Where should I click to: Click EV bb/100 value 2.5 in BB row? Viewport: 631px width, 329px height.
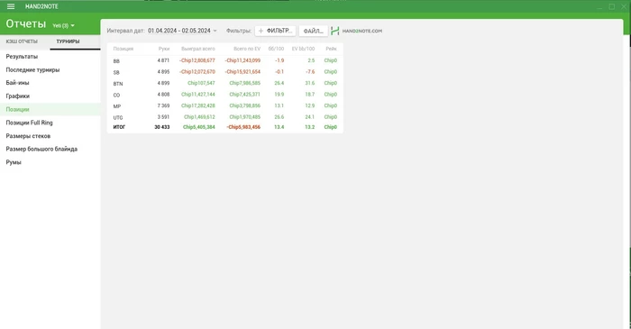(312, 60)
